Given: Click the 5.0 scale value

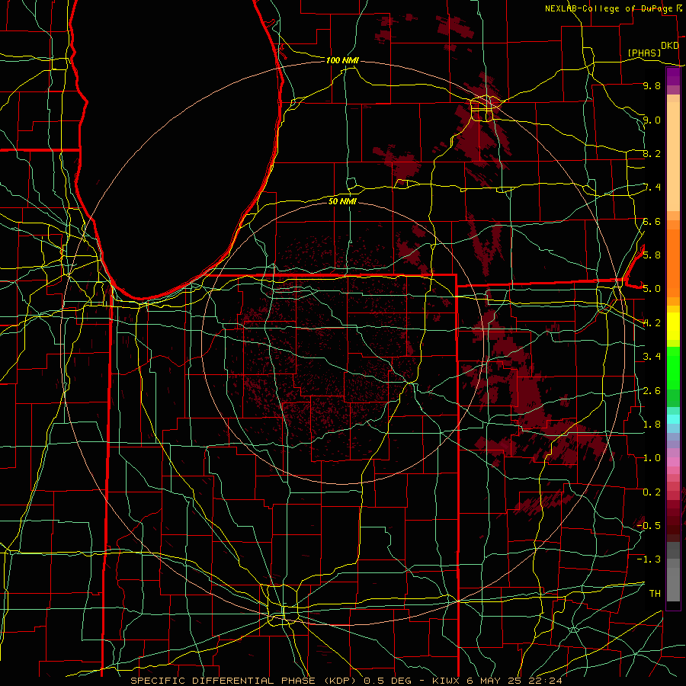Looking at the screenshot, I should 652,289.
